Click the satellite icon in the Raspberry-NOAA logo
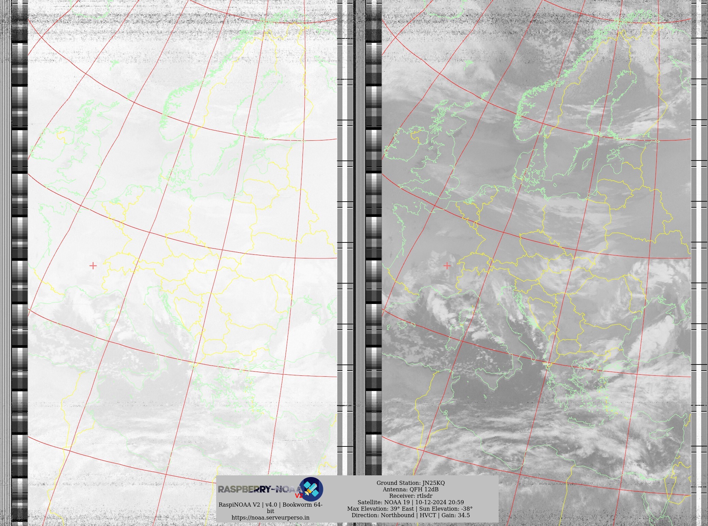Viewport: 708px width, 526px height. pos(311,489)
